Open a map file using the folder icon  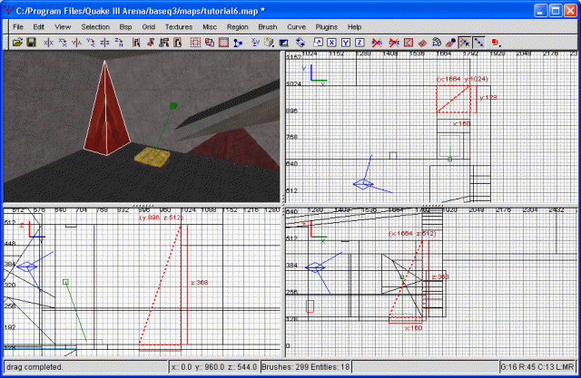17,43
